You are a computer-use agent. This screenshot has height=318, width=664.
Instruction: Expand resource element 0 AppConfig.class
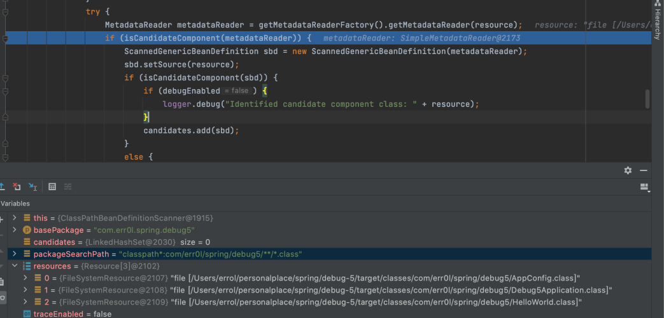pyautogui.click(x=25, y=278)
